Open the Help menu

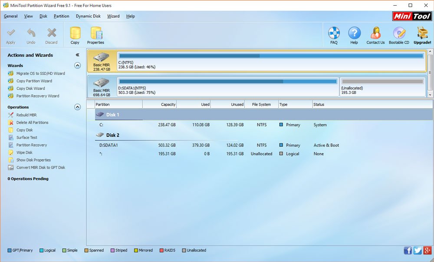(x=131, y=16)
